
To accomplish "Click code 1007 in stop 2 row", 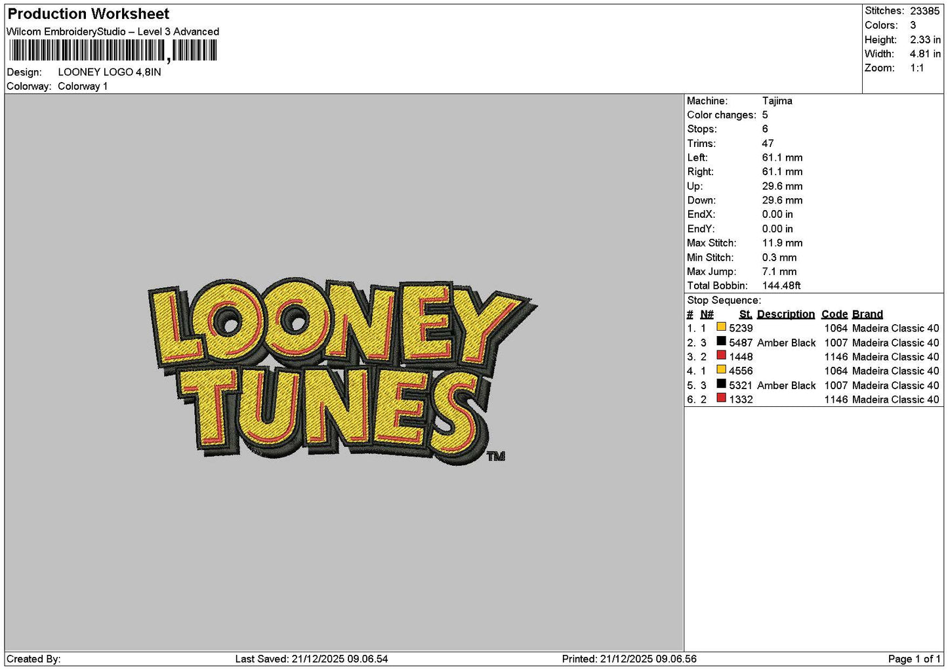I will (x=836, y=343).
